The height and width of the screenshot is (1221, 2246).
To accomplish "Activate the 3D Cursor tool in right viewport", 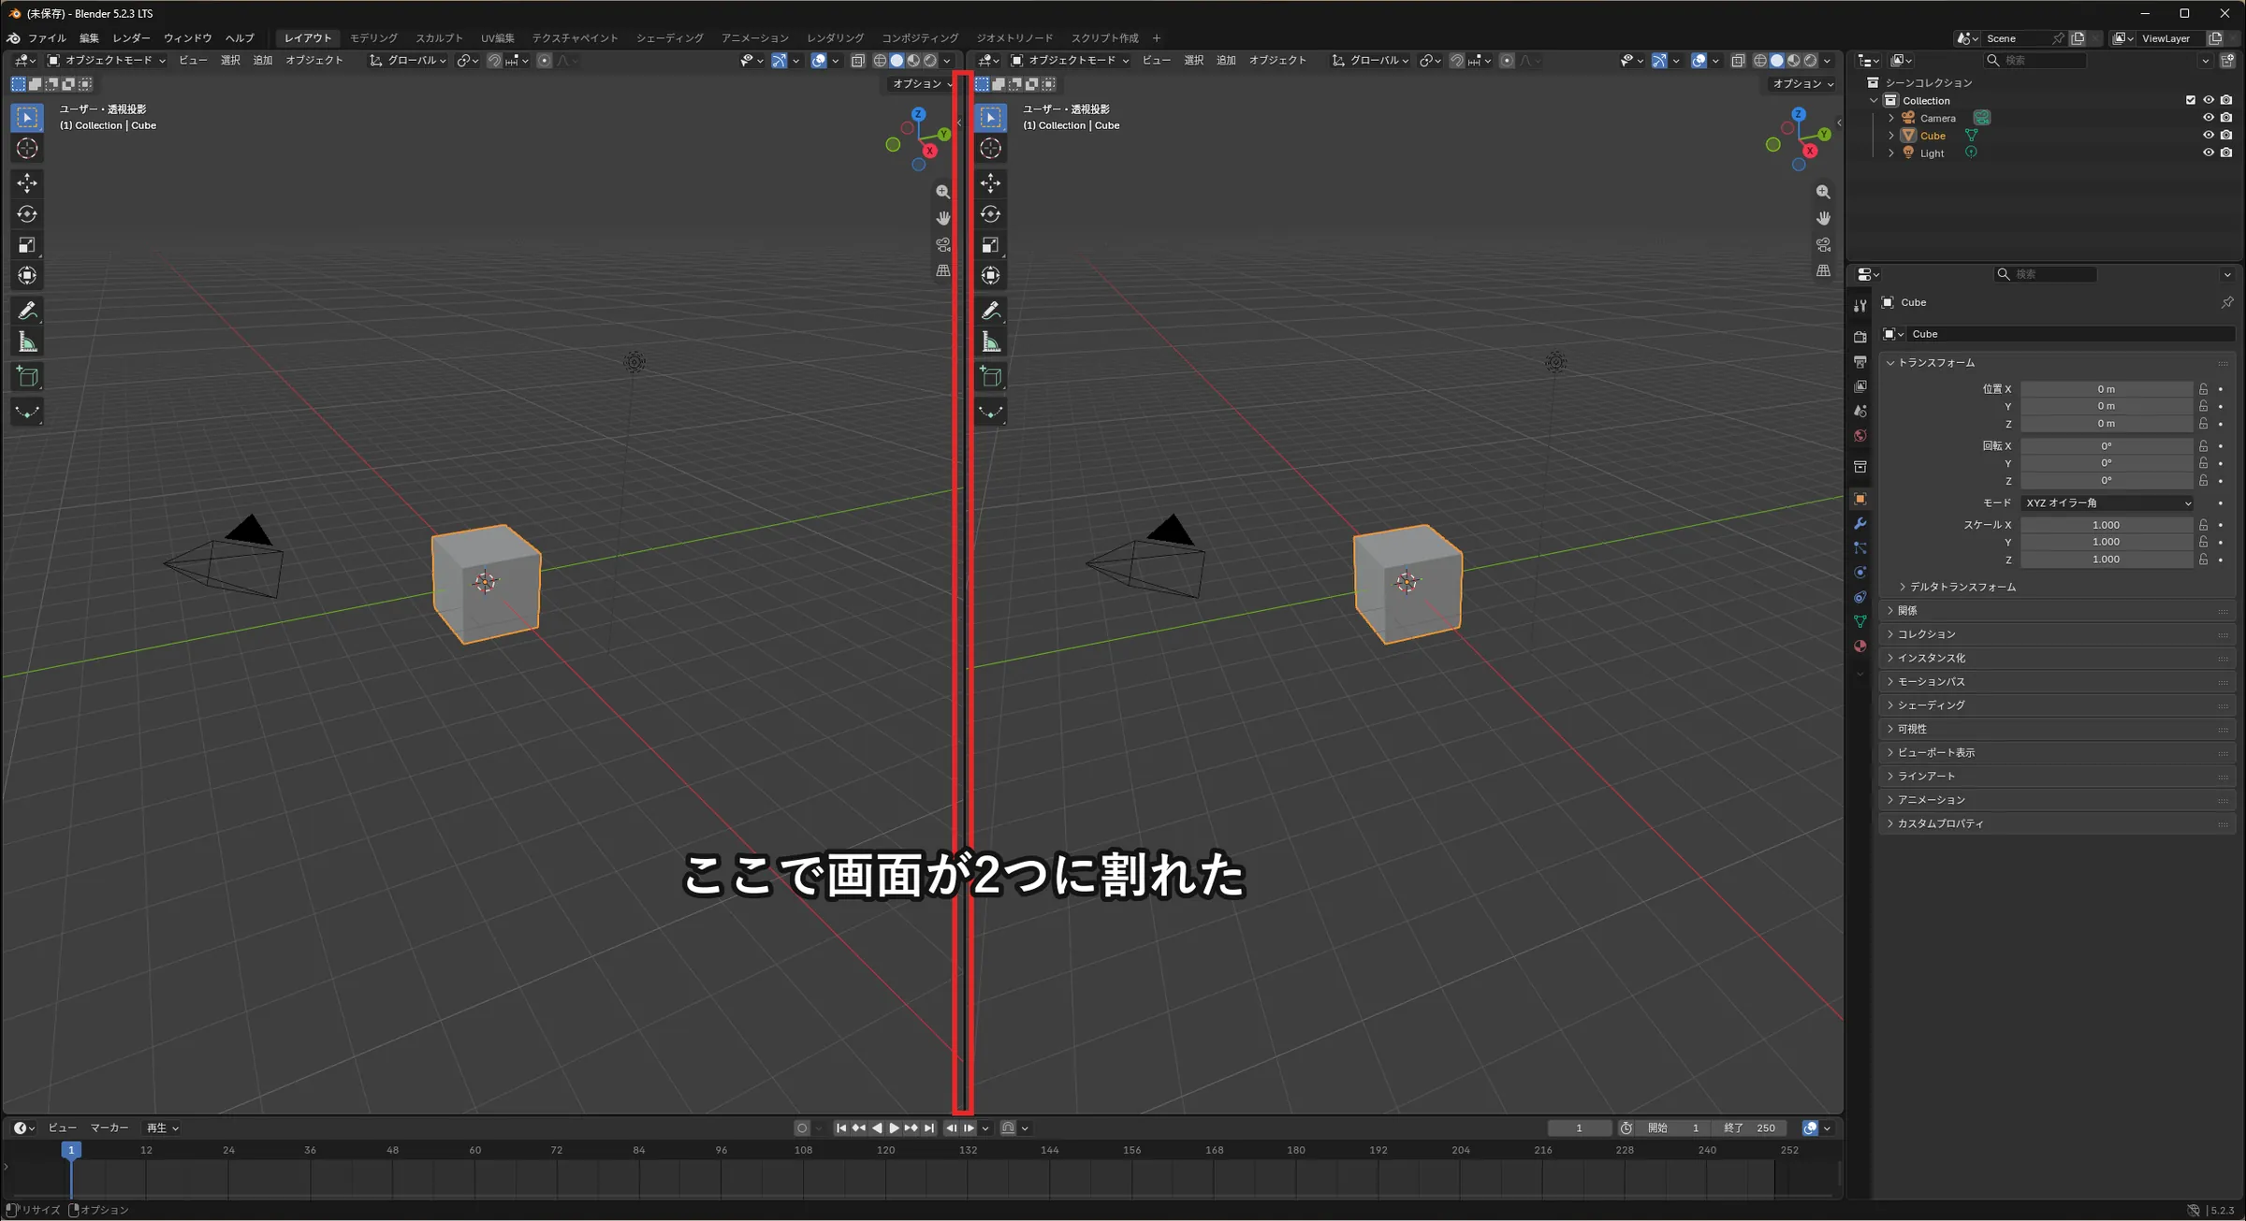I will point(990,148).
